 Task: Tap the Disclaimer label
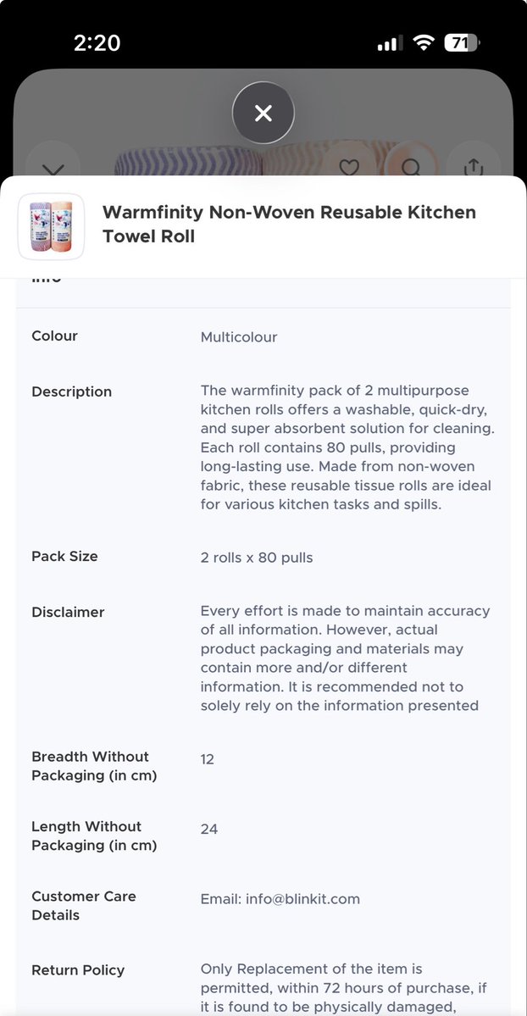68,612
